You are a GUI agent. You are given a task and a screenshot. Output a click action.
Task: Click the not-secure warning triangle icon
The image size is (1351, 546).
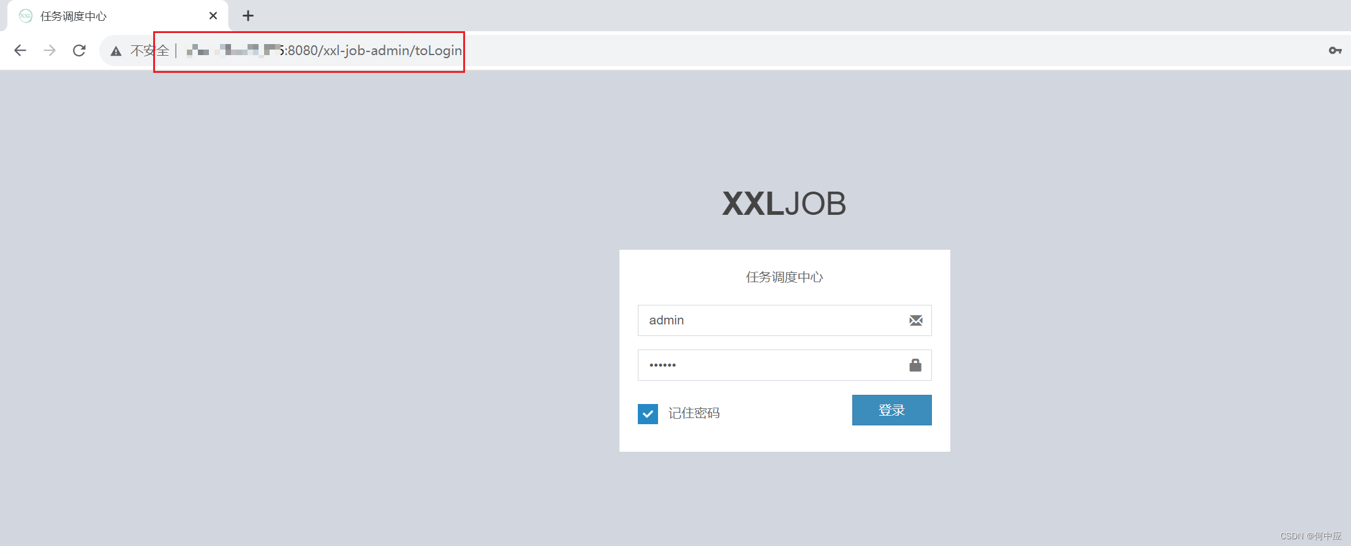(116, 51)
